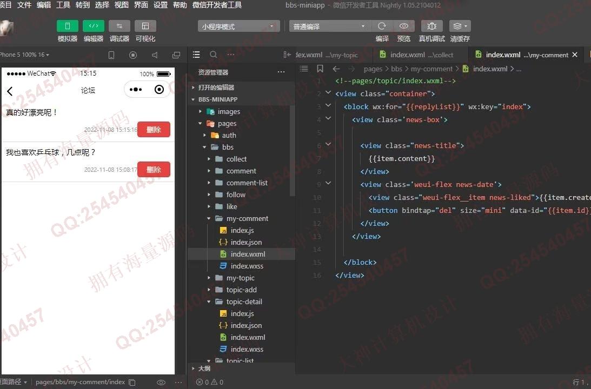Click the simulator back arrow

coord(10,91)
